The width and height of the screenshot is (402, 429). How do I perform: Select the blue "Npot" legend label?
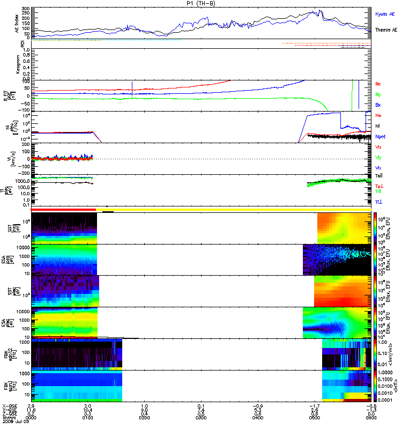pyautogui.click(x=380, y=137)
